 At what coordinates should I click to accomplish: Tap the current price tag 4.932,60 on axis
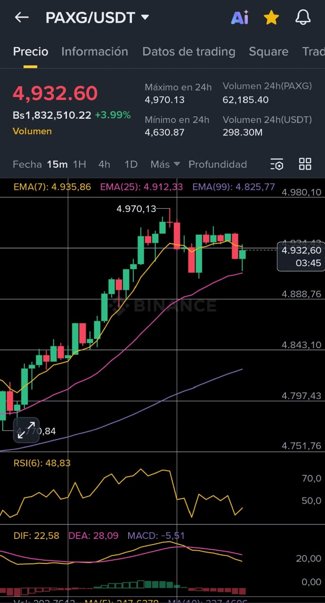(x=301, y=256)
